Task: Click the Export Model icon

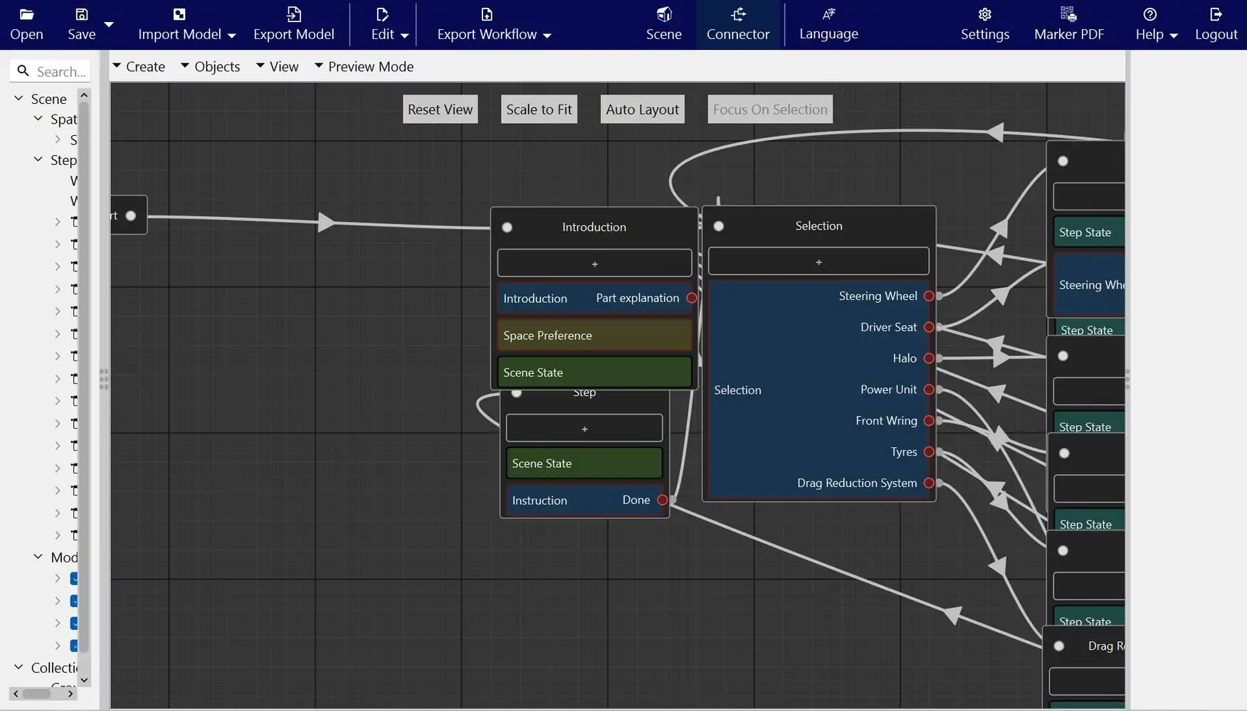Action: click(x=294, y=14)
